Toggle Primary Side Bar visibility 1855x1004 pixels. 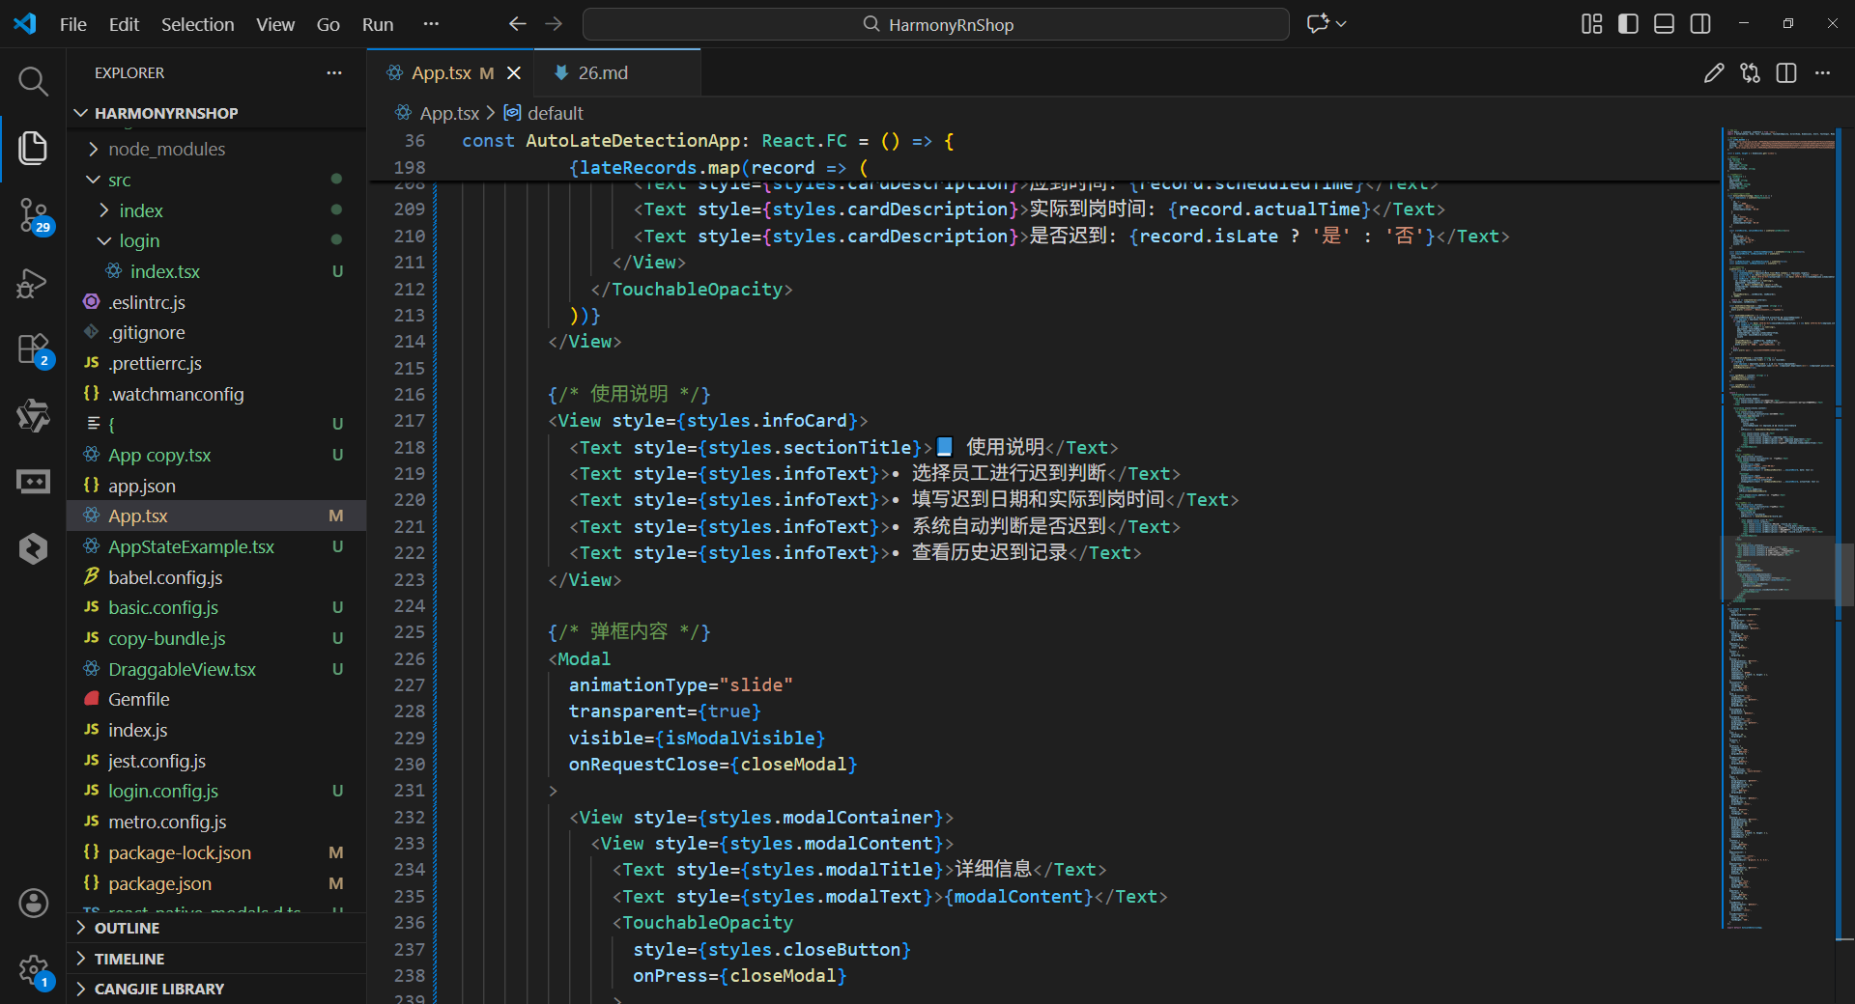pyautogui.click(x=1628, y=24)
